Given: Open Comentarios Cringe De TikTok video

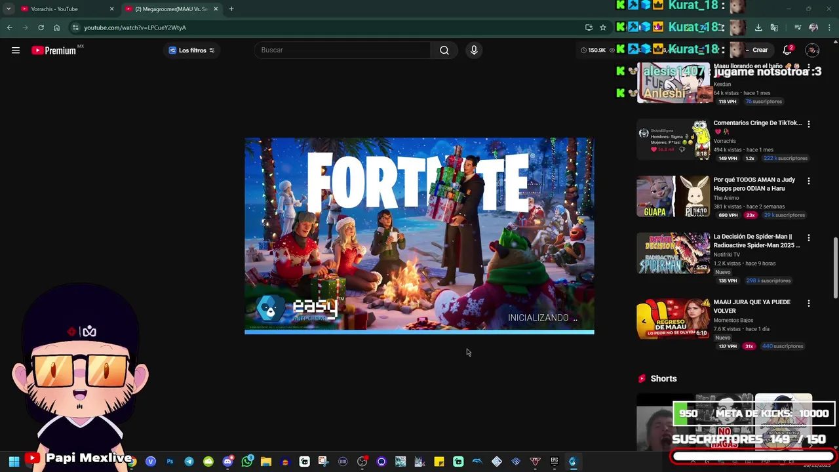Looking at the screenshot, I should pyautogui.click(x=757, y=123).
